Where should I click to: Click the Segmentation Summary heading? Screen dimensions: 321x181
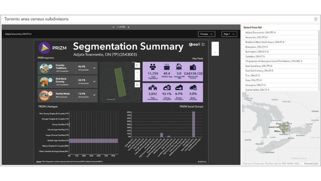[x=128, y=46]
